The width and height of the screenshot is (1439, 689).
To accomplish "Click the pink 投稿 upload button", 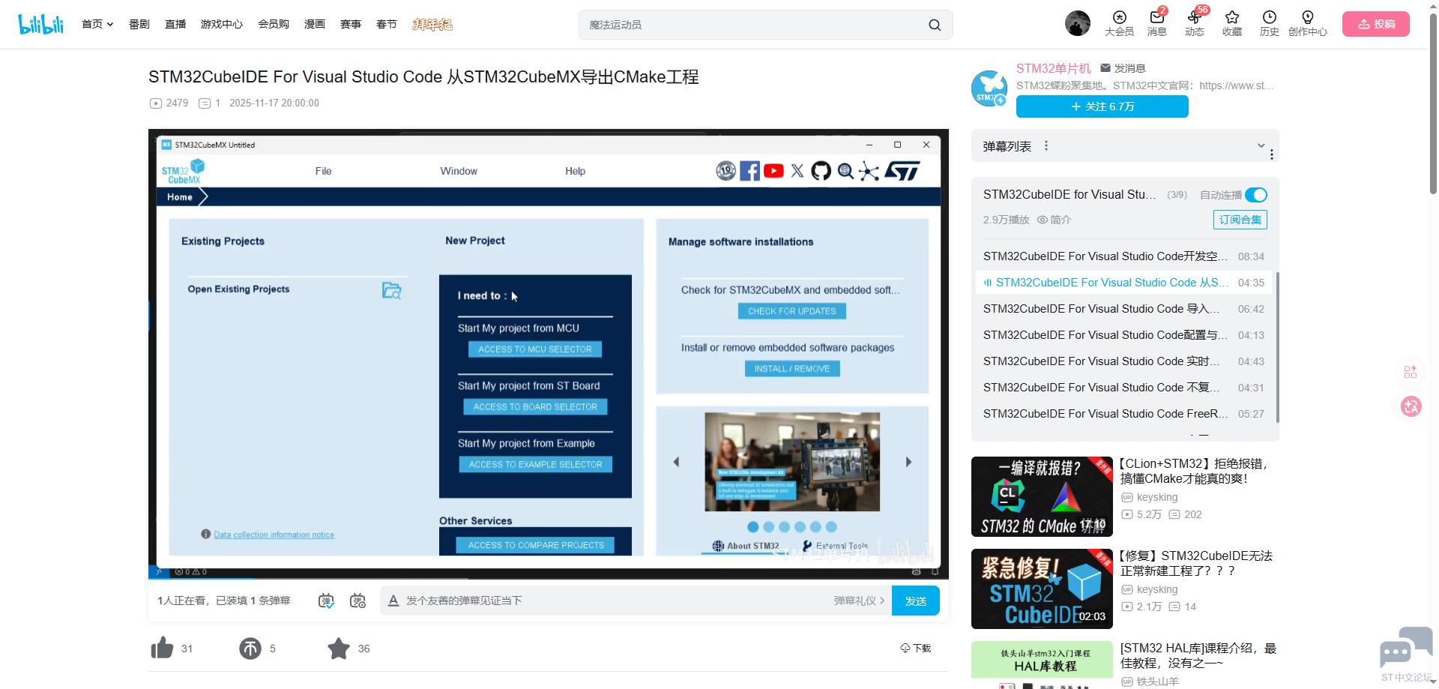I will pos(1376,24).
